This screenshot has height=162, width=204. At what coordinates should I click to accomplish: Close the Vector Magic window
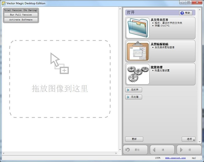click(197, 2)
